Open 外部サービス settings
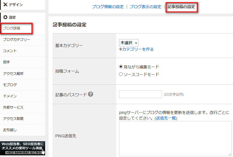Image resolution: width=233 pixels, height=157 pixels. click(x=23, y=107)
